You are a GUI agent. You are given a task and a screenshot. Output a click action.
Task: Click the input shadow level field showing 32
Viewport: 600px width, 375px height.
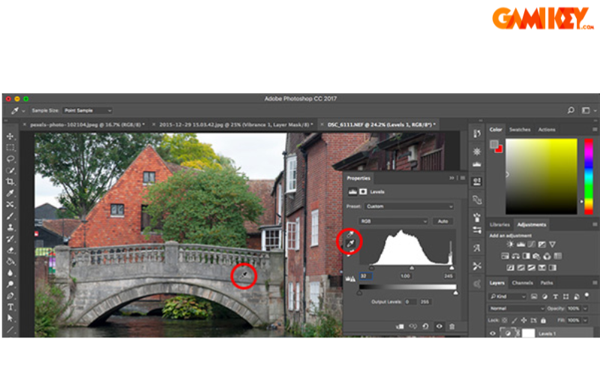point(366,276)
